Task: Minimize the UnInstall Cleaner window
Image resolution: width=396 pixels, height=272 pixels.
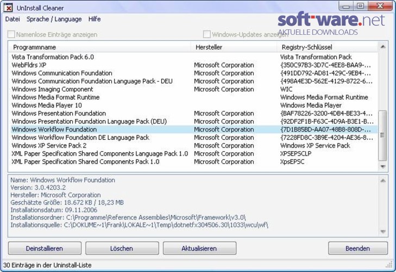Action: coord(346,6)
